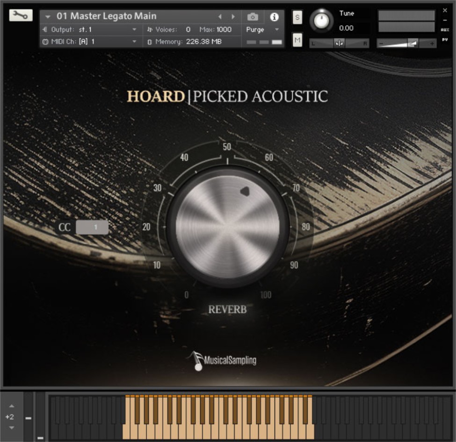
Task: Click the snapshot camera icon
Action: point(253,16)
